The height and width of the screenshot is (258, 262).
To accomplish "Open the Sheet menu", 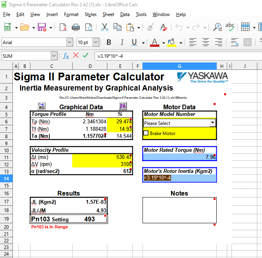I will click(x=108, y=14).
